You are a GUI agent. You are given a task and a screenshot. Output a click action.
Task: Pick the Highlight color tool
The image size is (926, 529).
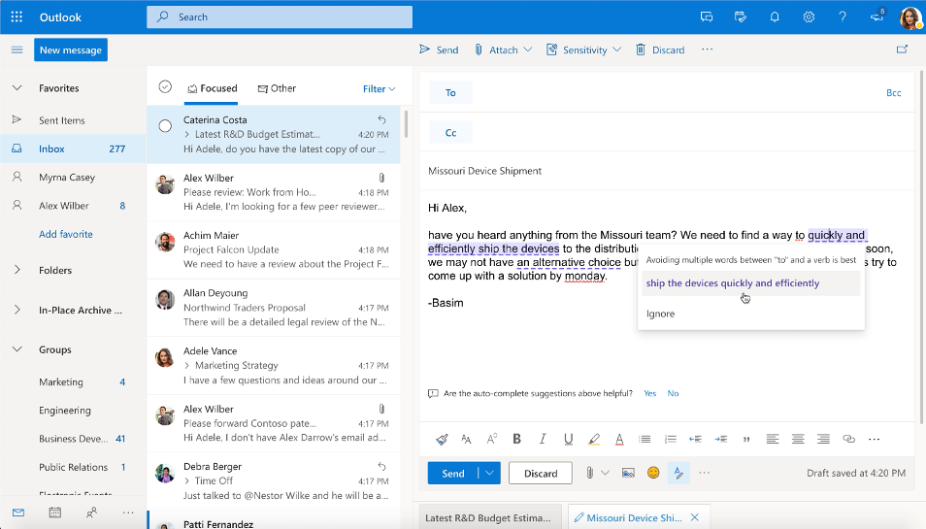point(593,439)
